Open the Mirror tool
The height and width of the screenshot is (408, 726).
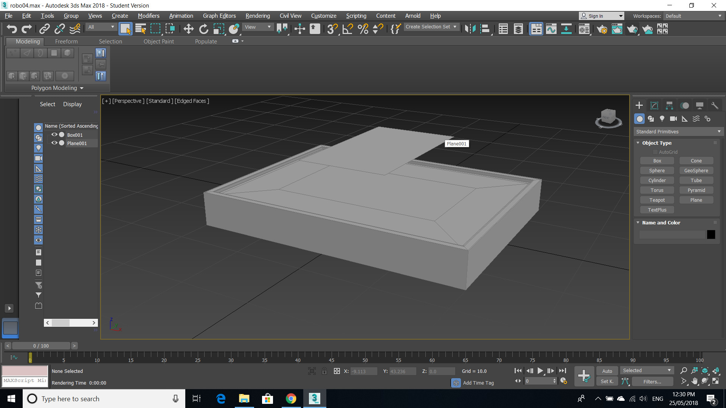coord(470,29)
